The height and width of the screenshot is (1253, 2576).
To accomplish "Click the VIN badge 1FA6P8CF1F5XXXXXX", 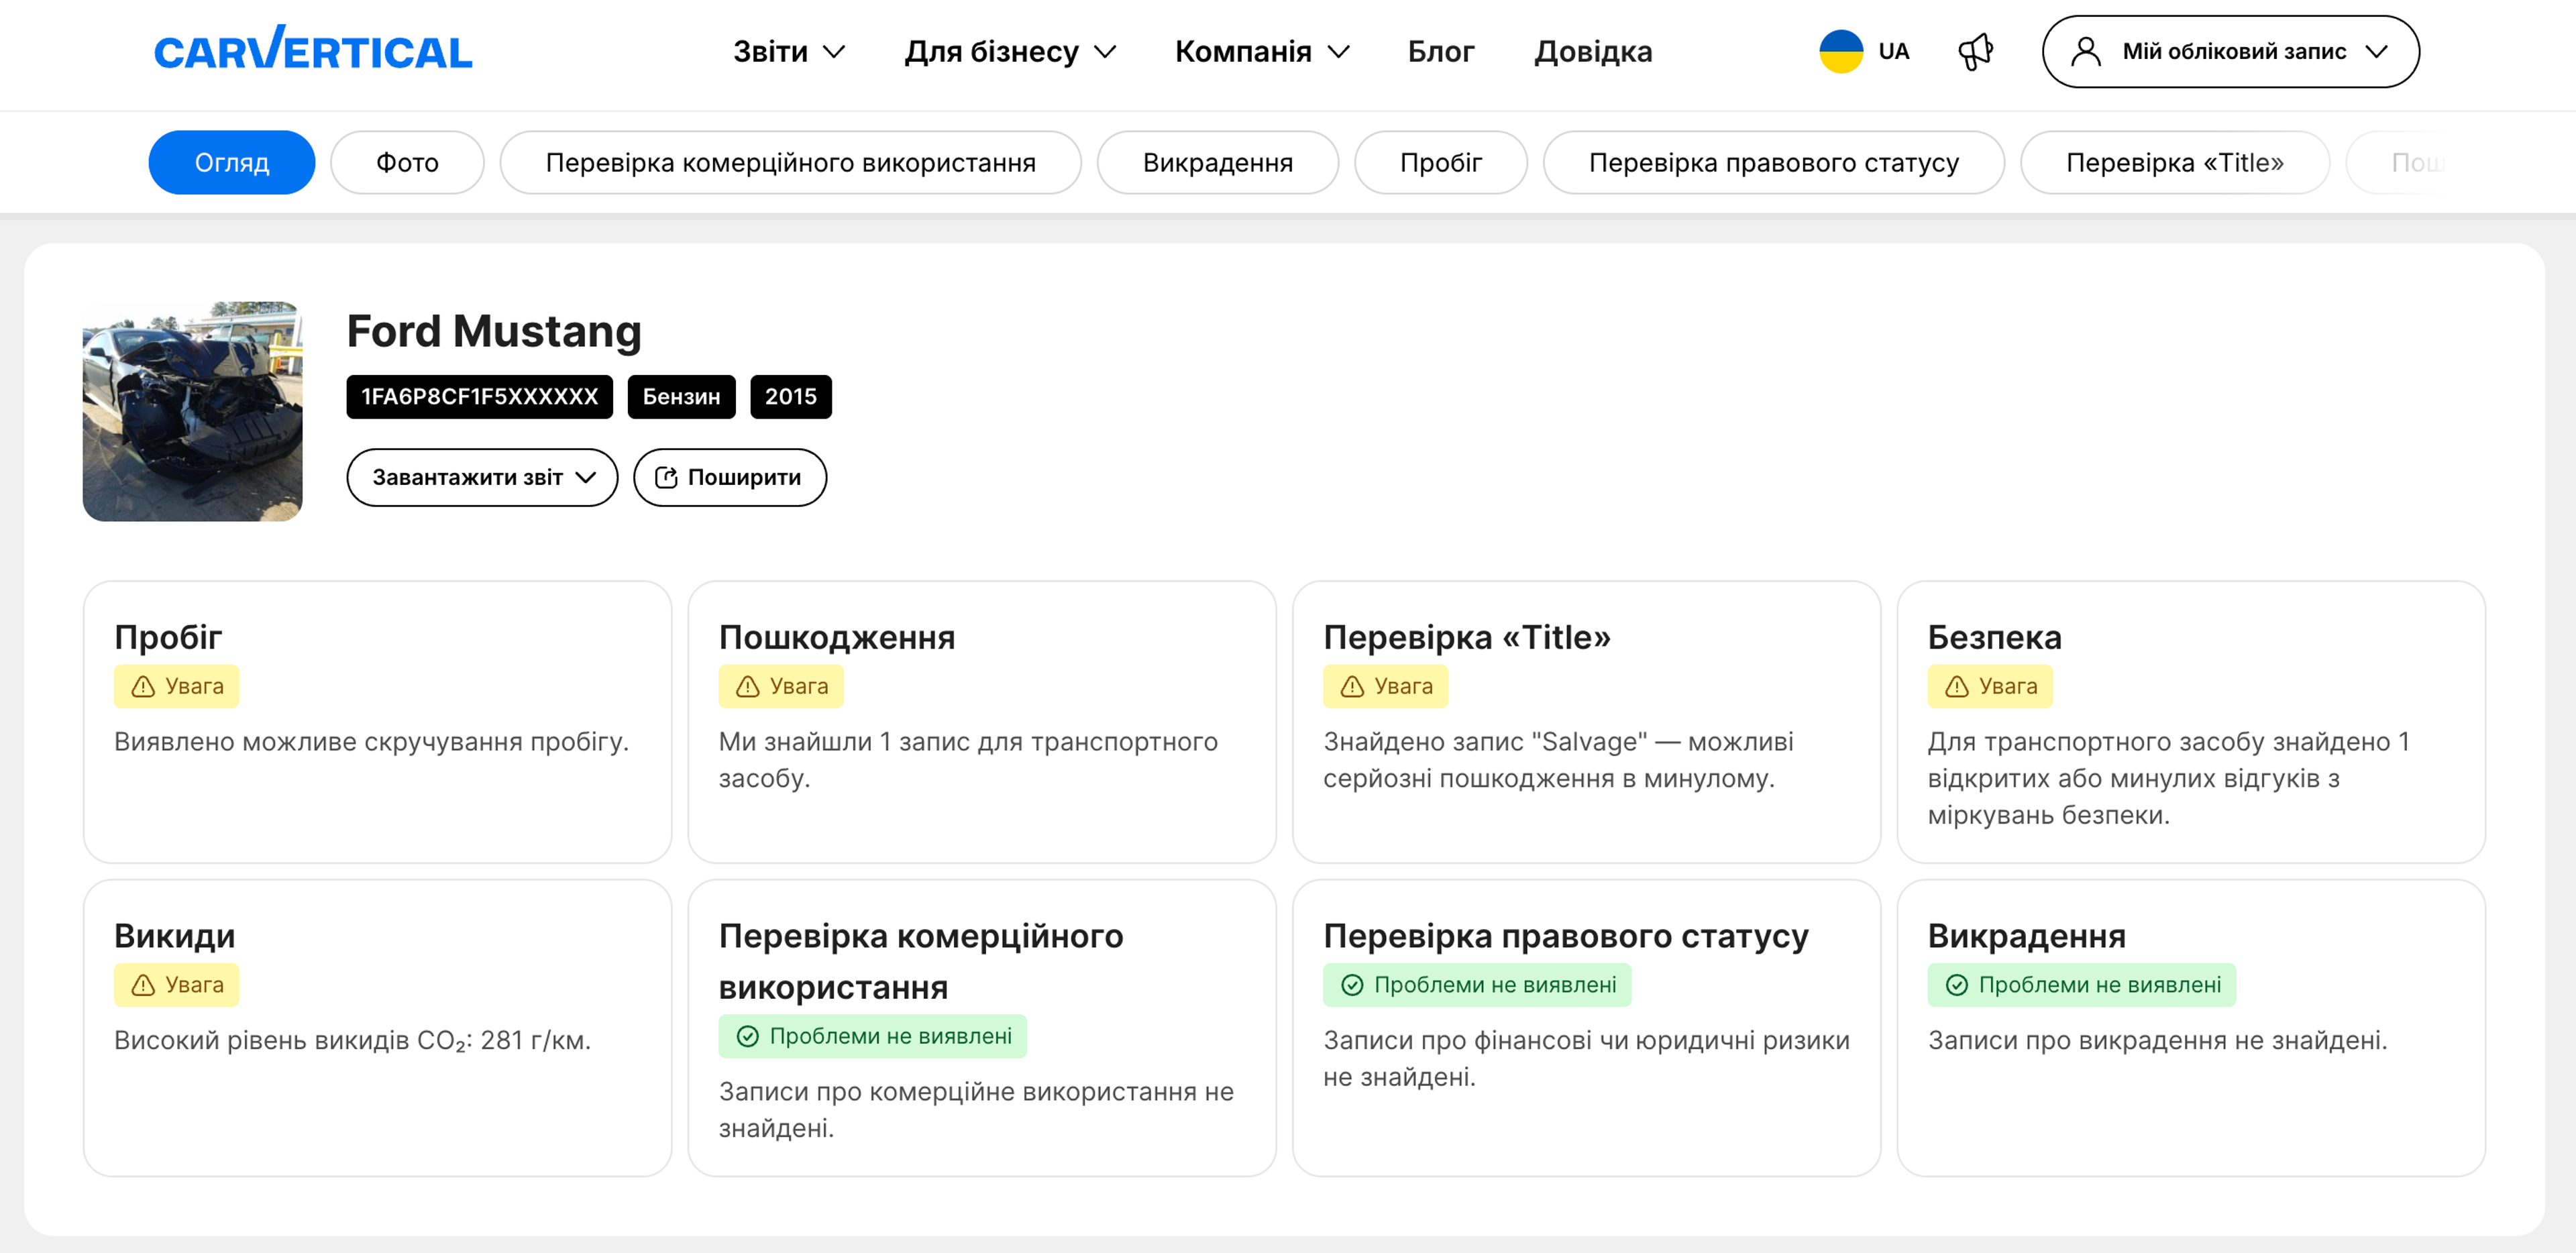I will tap(480, 397).
